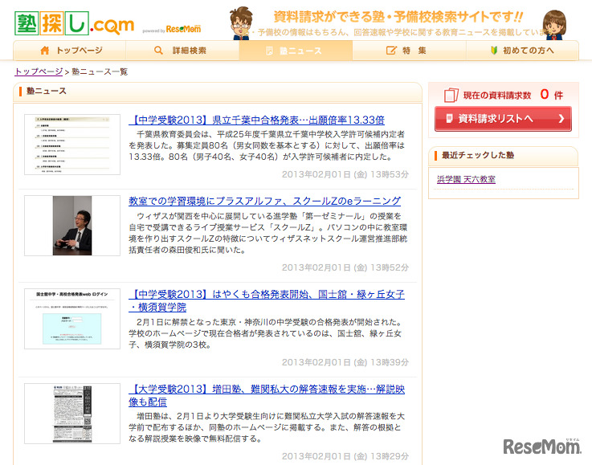This screenshot has height=465, width=592.
Task: Open the 初めての方へ navigation tab
Action: [522, 51]
